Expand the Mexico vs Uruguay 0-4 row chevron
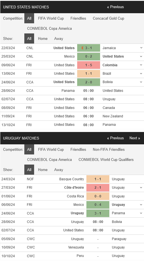Image resolution: width=144 pixels, height=262 pixels. pos(141,205)
